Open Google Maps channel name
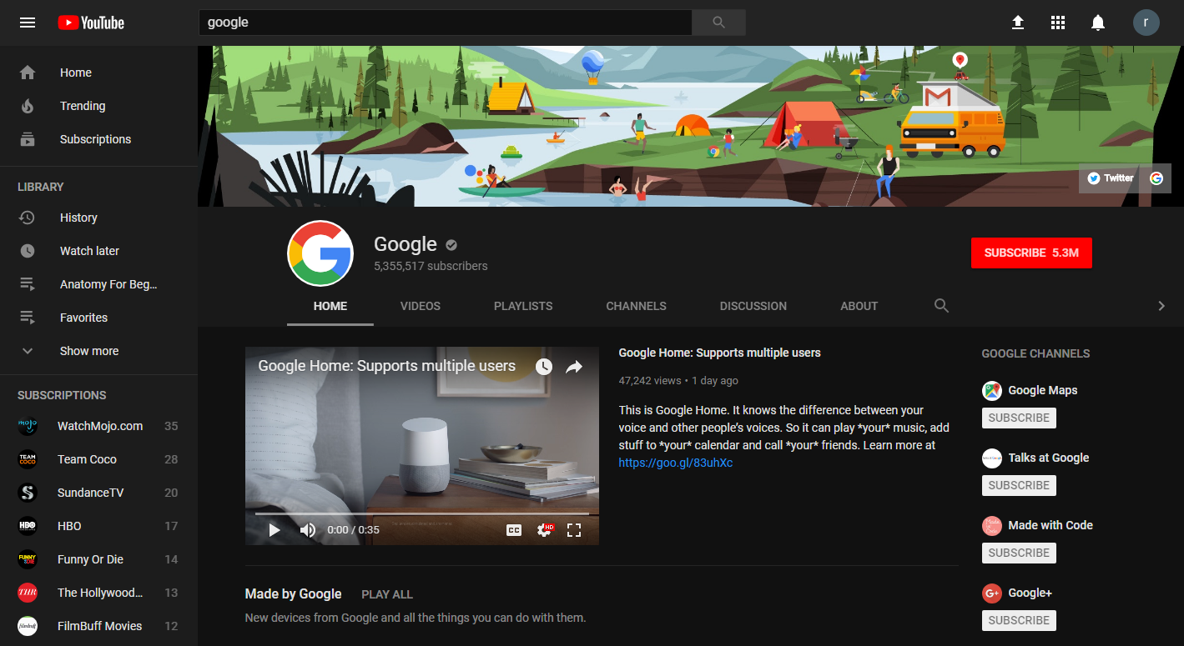 (1043, 390)
